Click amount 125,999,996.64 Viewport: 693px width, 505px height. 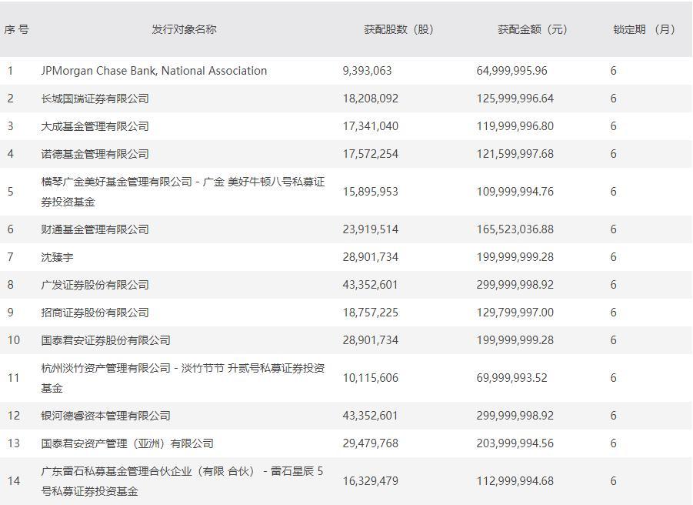coord(515,99)
